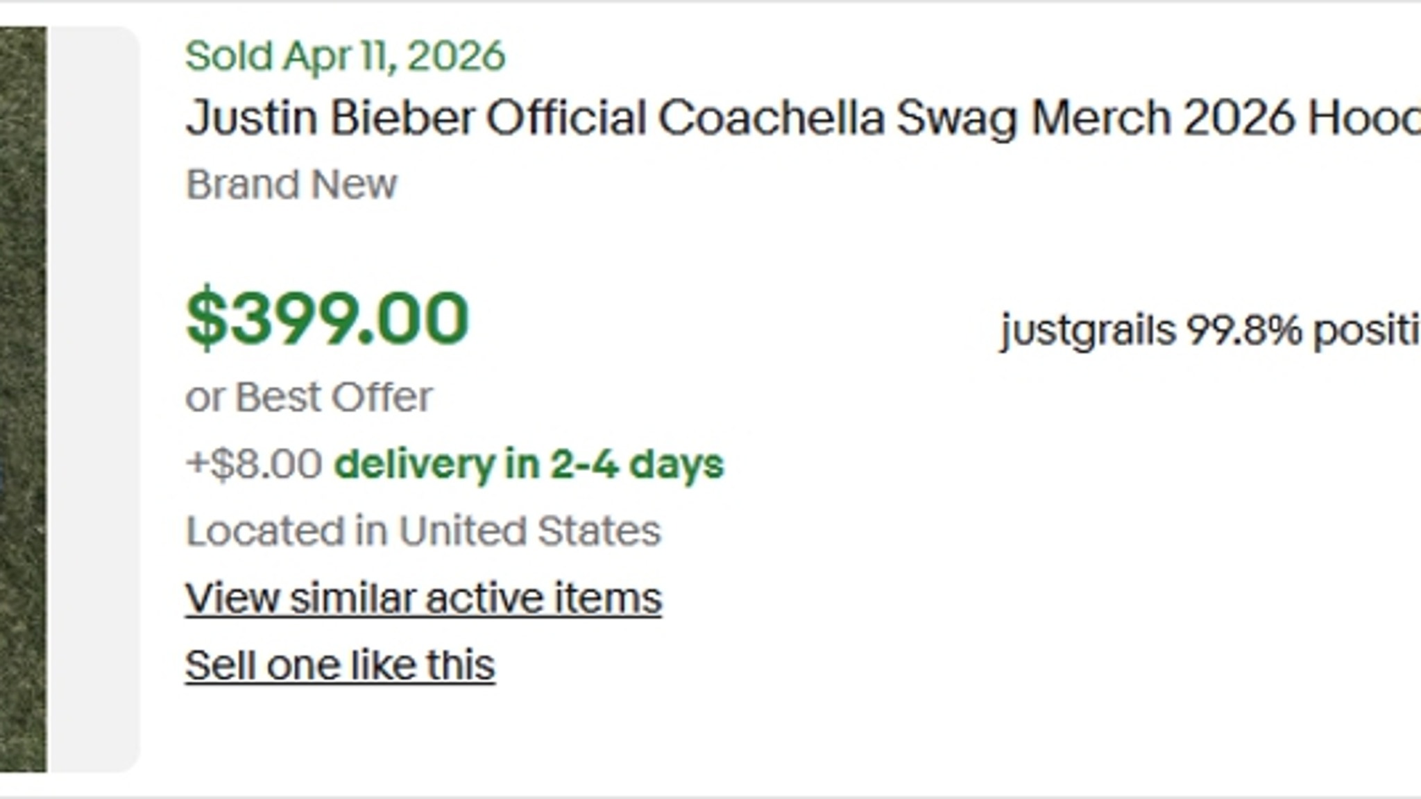Click the delivery in 2-4 days text
This screenshot has height=799, width=1421.
pos(529,464)
